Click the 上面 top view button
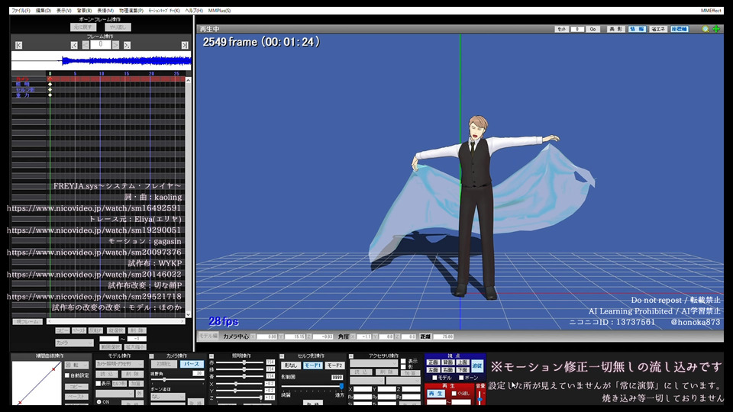 463,362
